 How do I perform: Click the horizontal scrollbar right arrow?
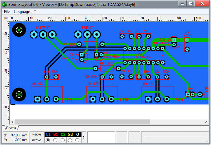(x=206, y=122)
